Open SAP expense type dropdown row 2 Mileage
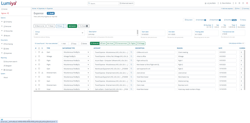This screenshot has height=123, width=250. tap(76, 56)
